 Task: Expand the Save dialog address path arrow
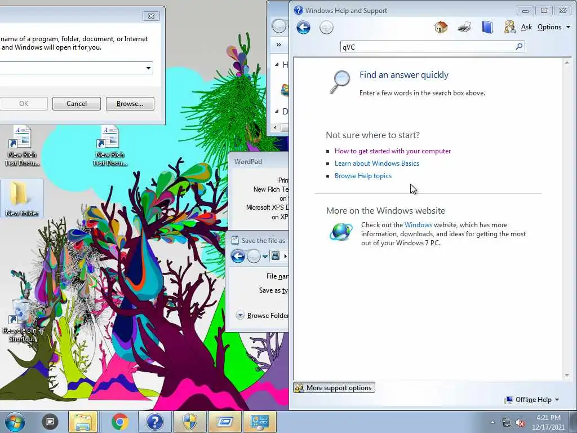coord(285,256)
